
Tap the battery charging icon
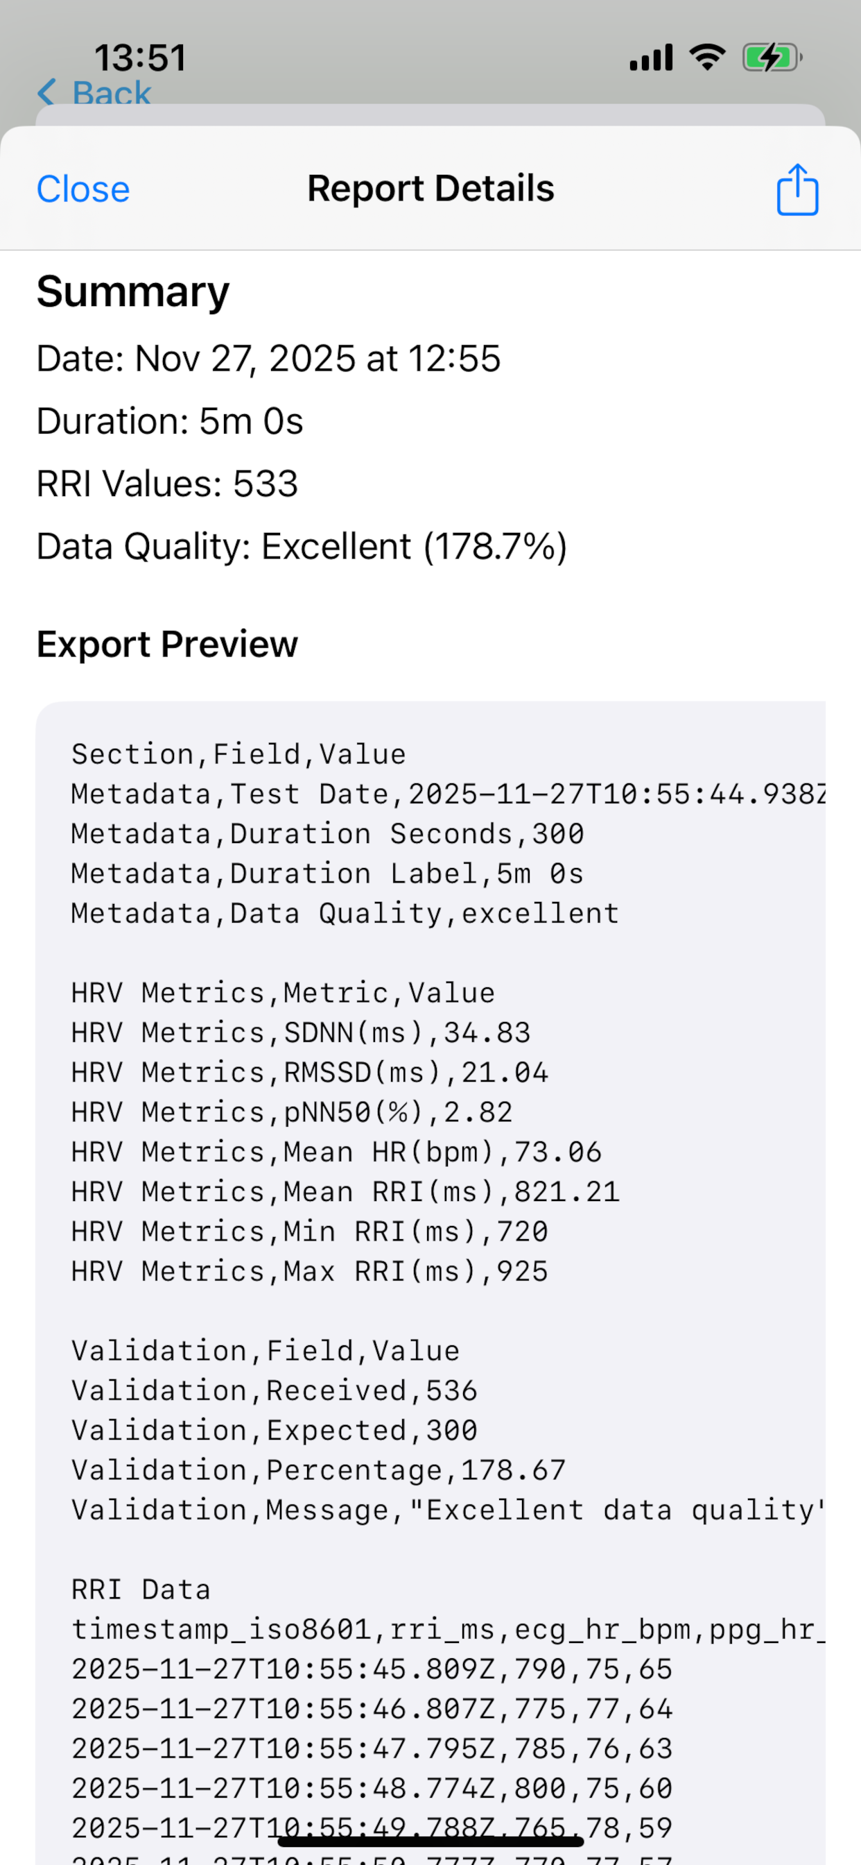(x=772, y=57)
